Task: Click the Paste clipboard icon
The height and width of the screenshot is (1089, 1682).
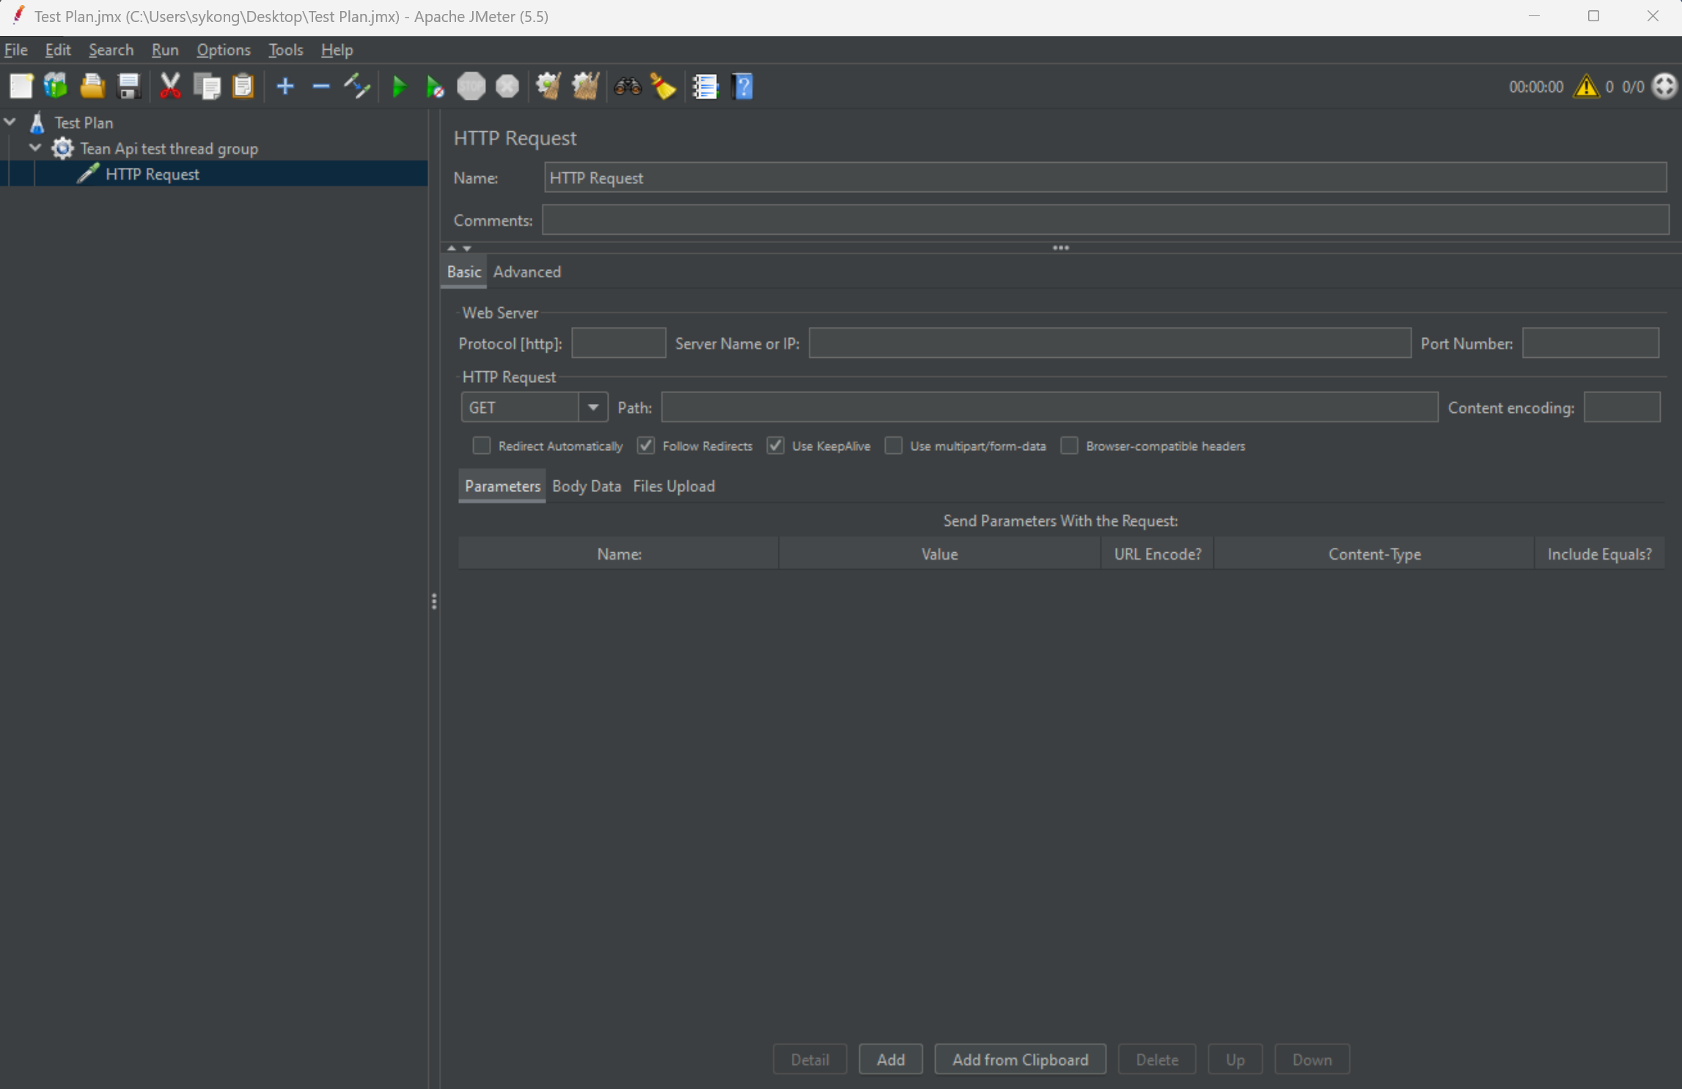Action: click(x=243, y=87)
